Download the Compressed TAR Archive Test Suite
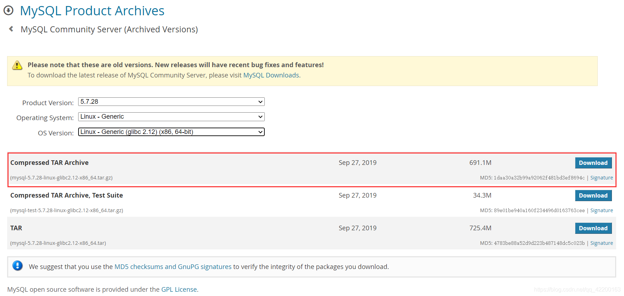The image size is (624, 296). pyautogui.click(x=593, y=195)
